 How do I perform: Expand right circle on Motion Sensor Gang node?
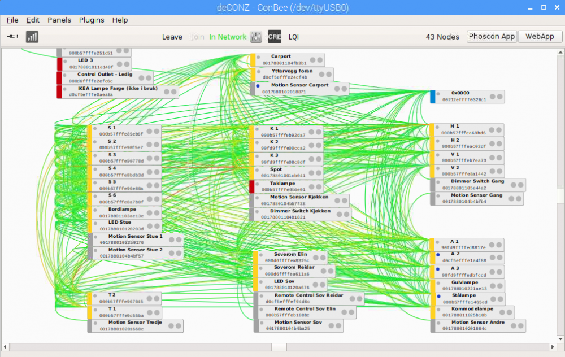pos(519,198)
